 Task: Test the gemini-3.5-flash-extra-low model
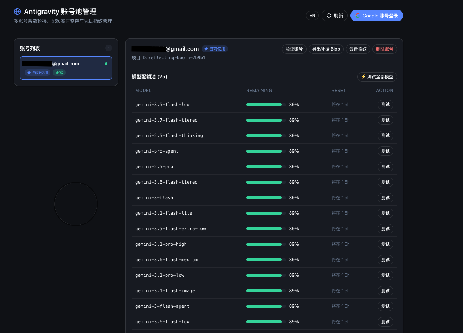385,229
